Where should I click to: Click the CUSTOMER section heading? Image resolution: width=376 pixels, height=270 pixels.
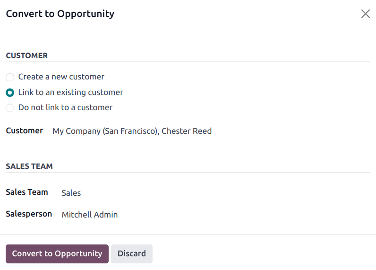tap(27, 55)
